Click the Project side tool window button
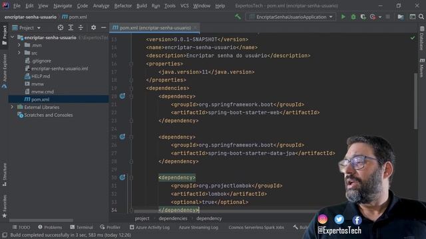Screen dimensions: 426x239 tap(5, 35)
